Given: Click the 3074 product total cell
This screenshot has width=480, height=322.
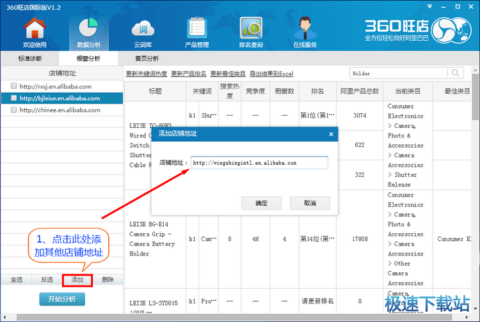Looking at the screenshot, I should 360,116.
